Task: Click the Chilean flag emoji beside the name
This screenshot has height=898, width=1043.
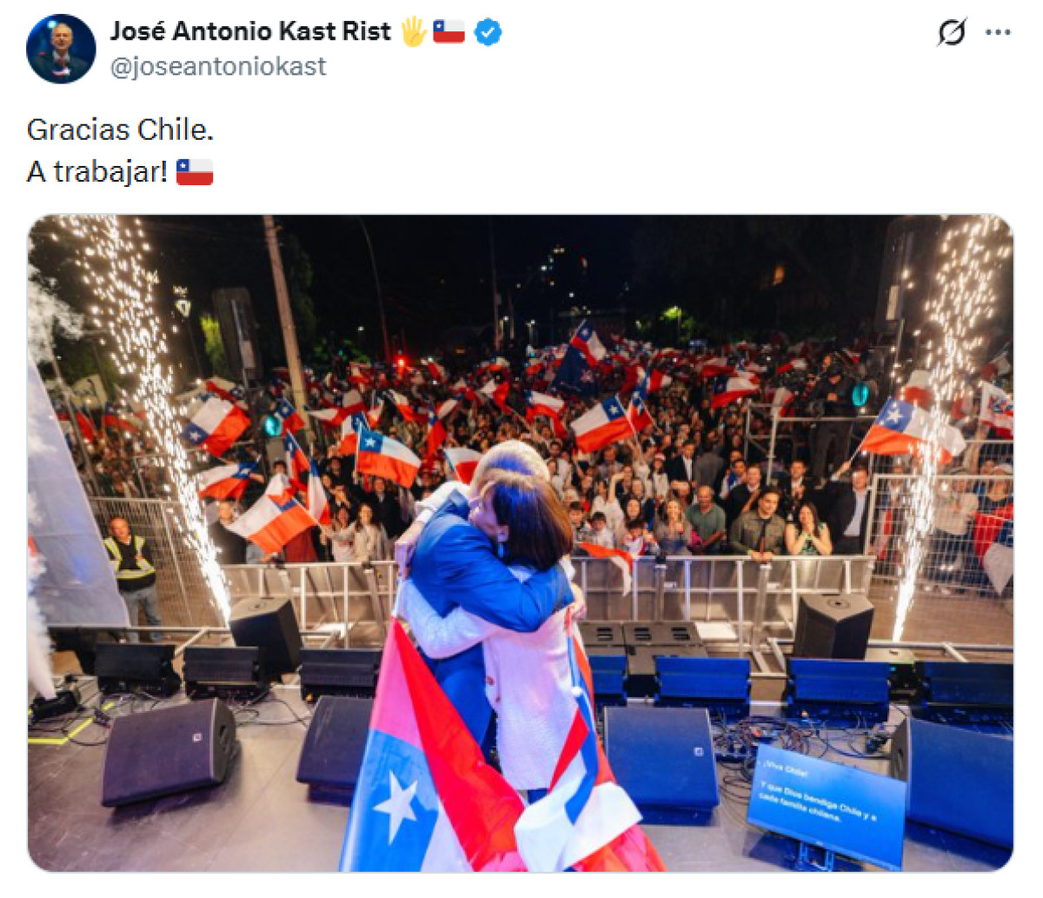Action: click(449, 32)
